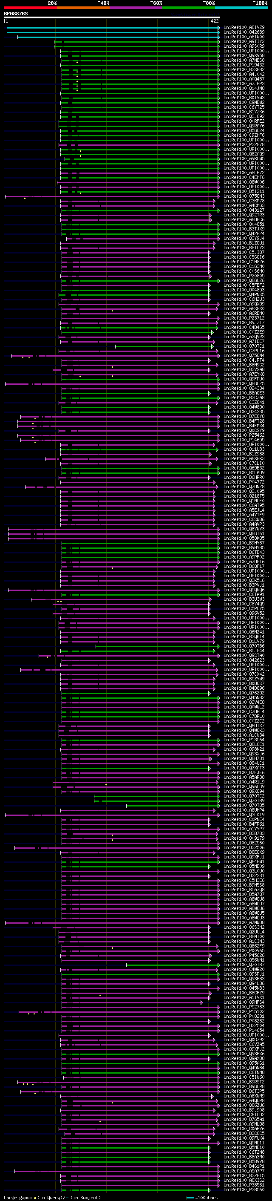Select hit label UniRef100_P38560

244,1189
